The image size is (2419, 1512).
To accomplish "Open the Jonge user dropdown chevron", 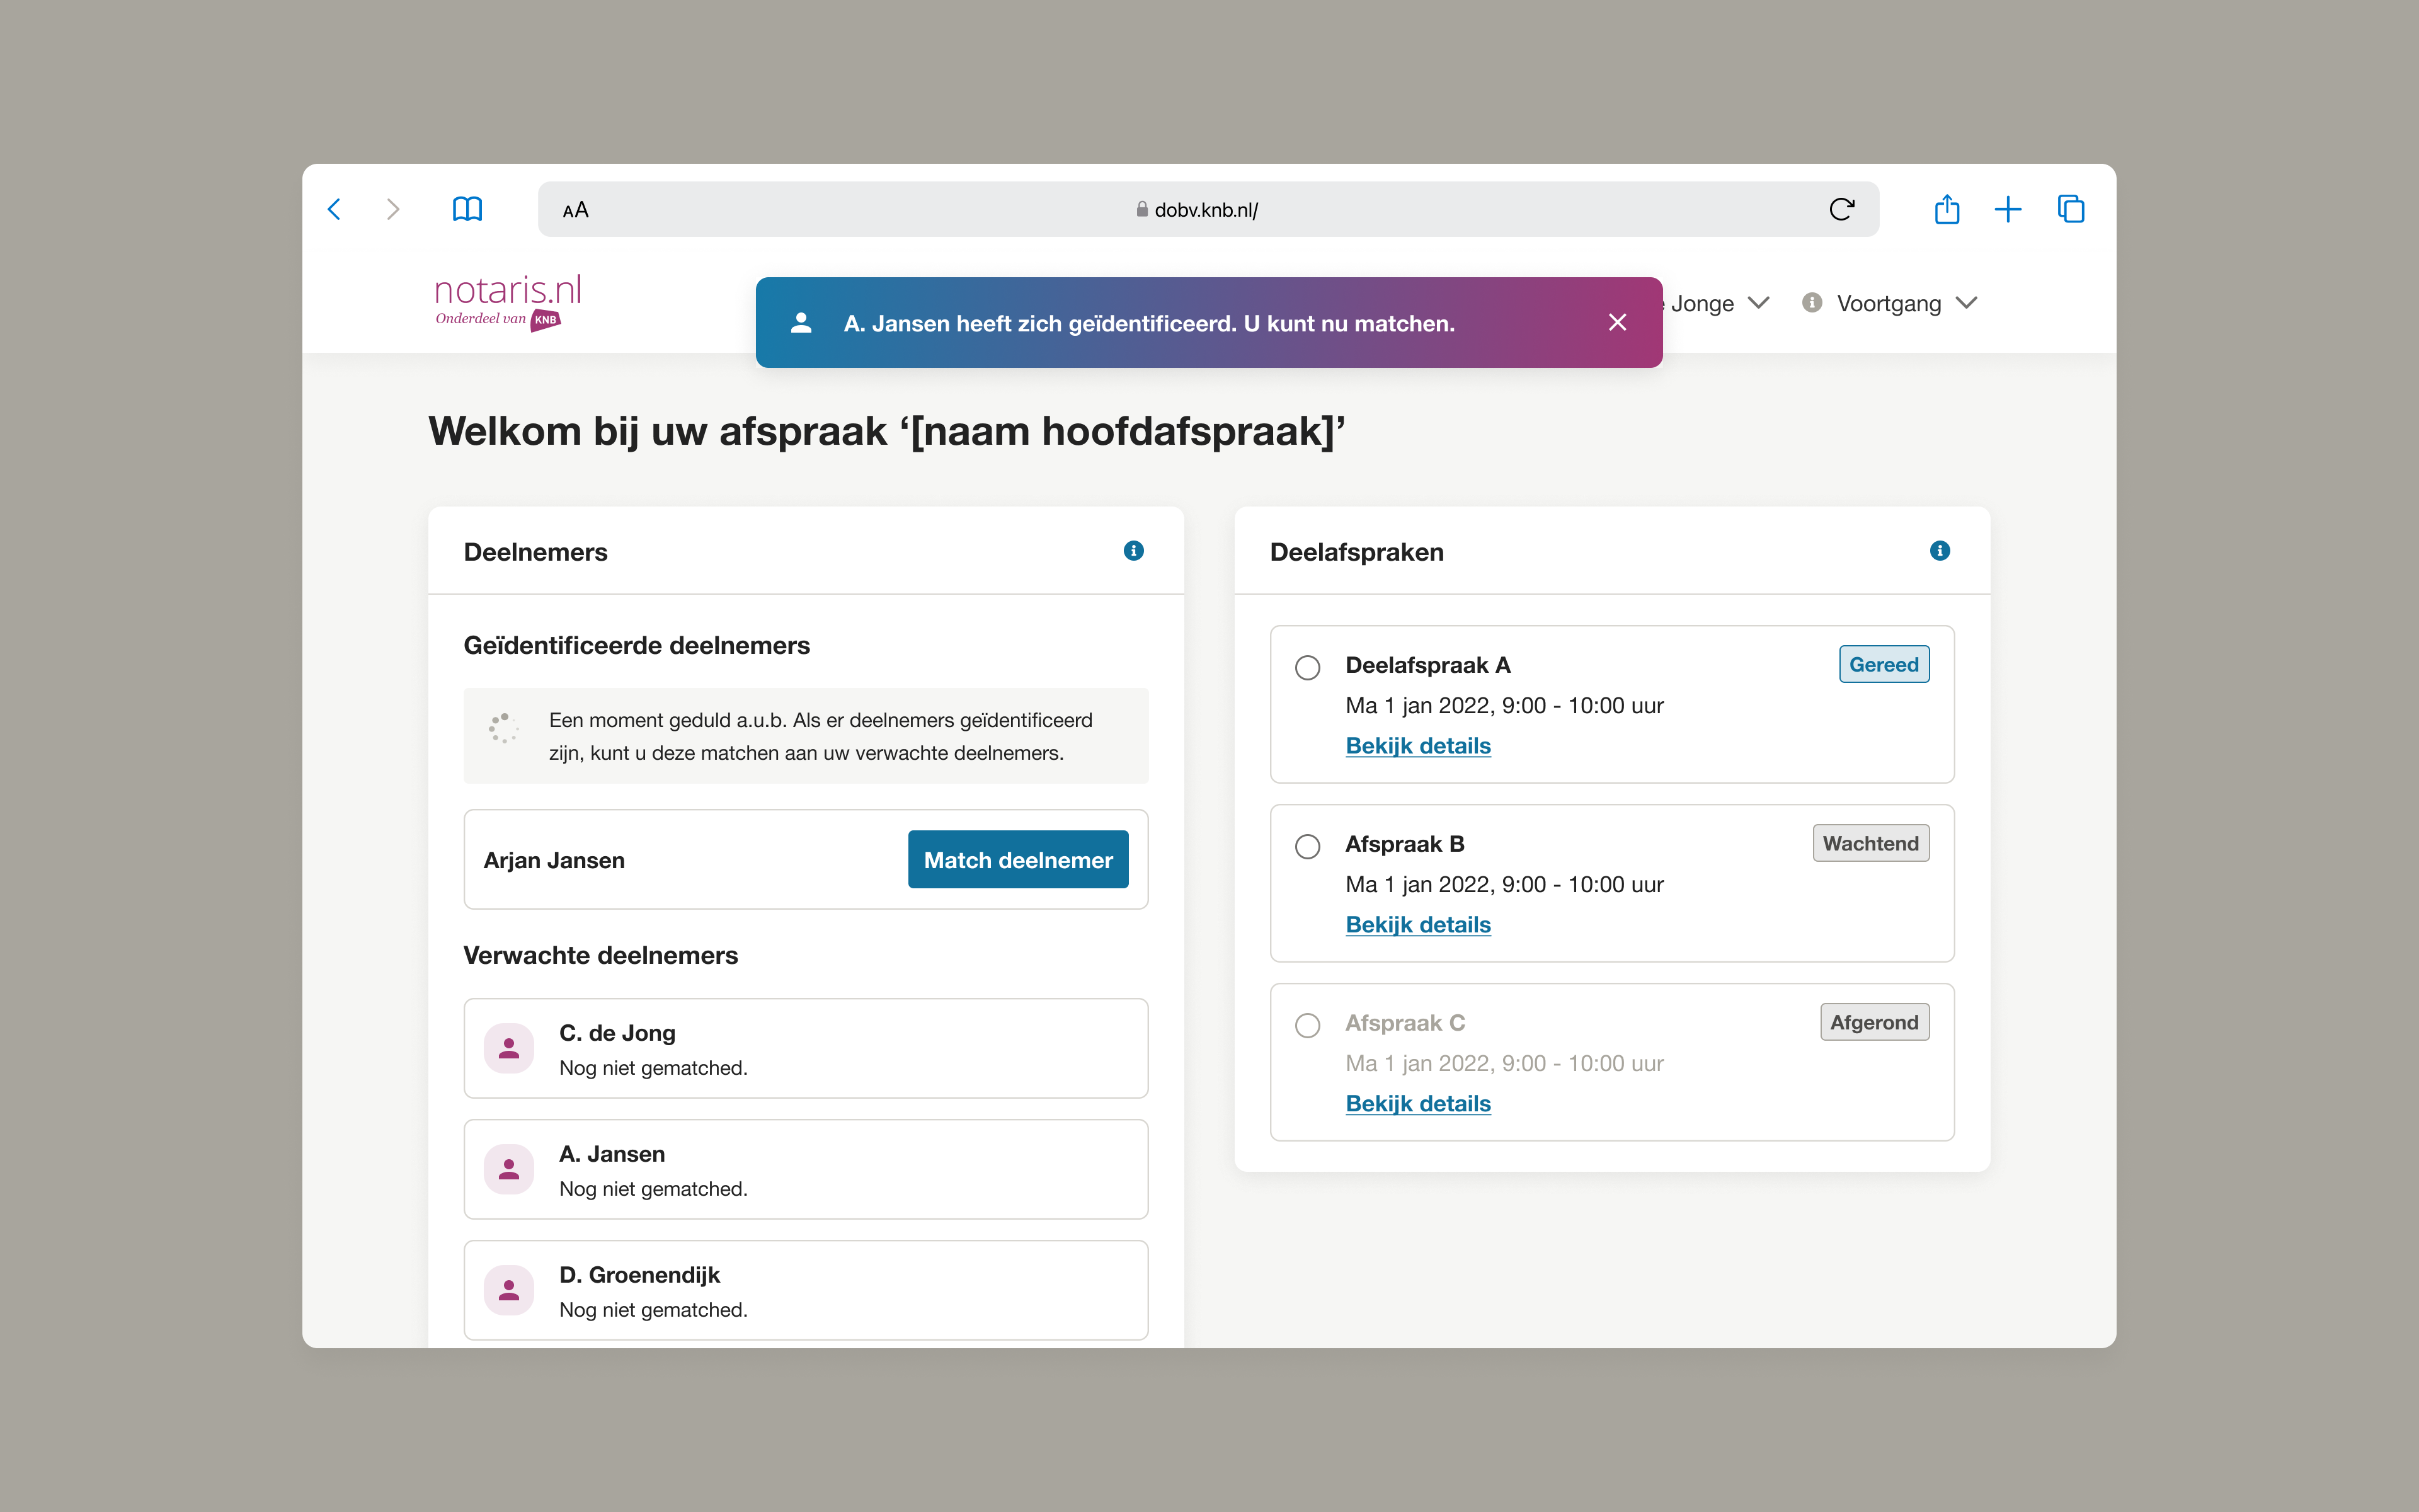I will point(1758,303).
